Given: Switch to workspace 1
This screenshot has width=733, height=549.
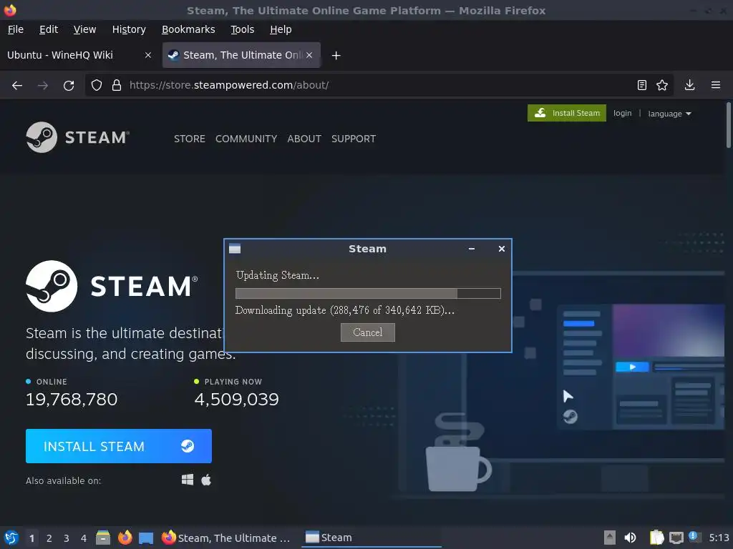Looking at the screenshot, I should coord(31,538).
